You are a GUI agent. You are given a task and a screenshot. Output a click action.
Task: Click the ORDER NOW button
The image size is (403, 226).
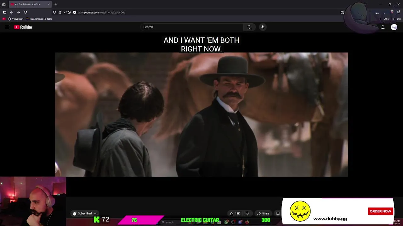click(380, 211)
